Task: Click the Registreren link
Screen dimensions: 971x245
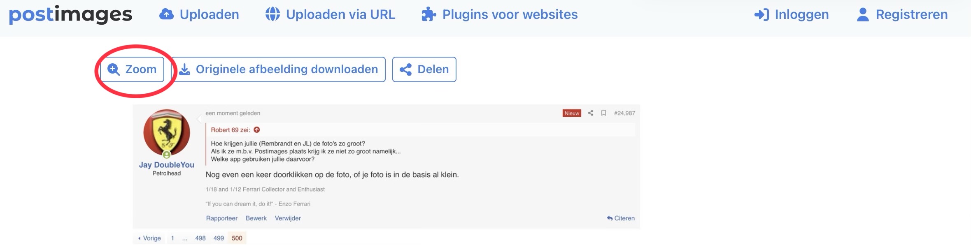Action: 902,14
